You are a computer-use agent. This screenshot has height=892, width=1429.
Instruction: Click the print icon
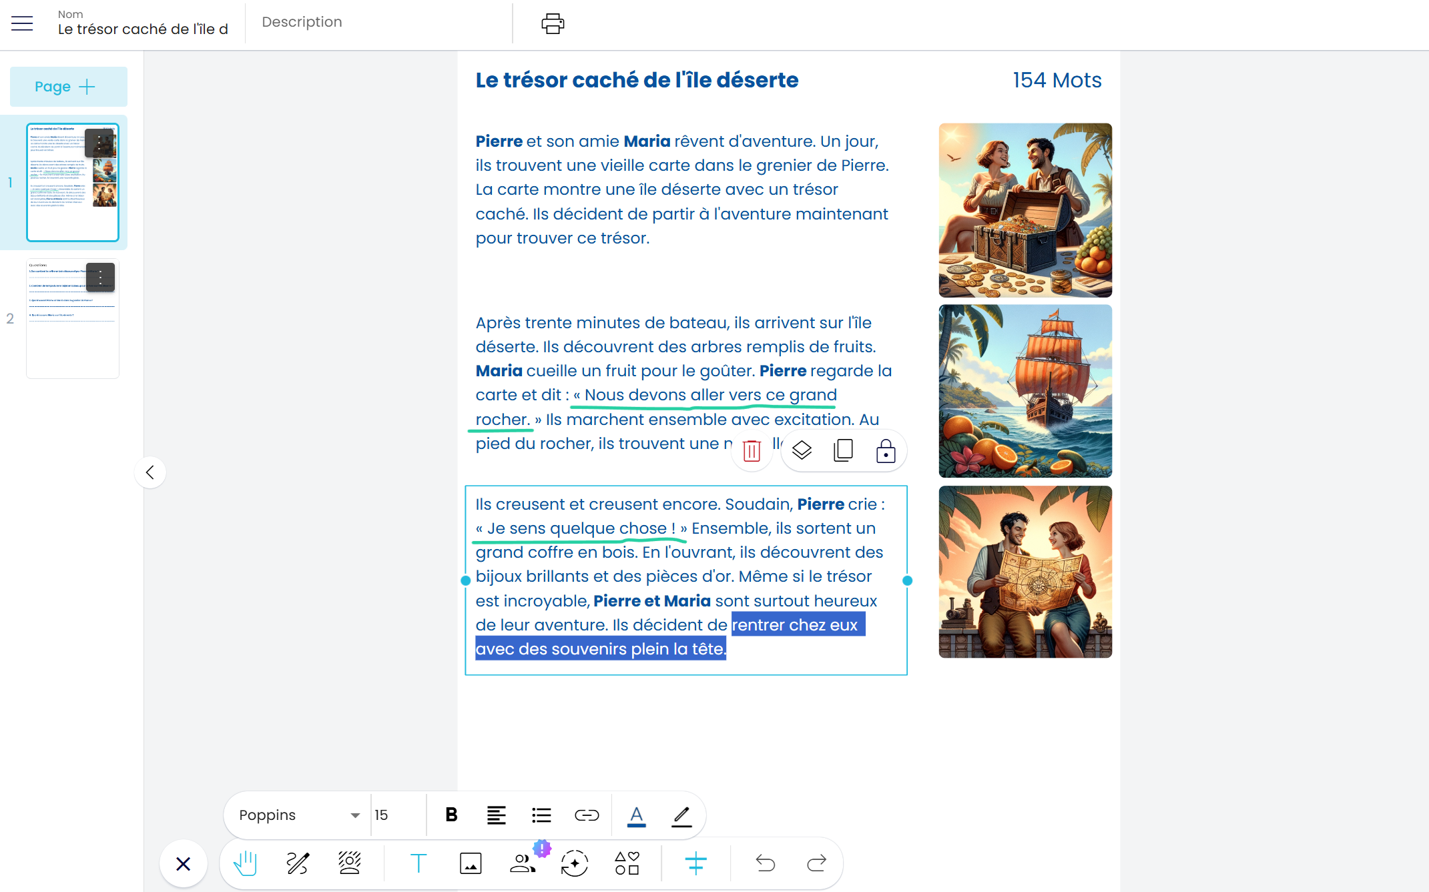[553, 23]
